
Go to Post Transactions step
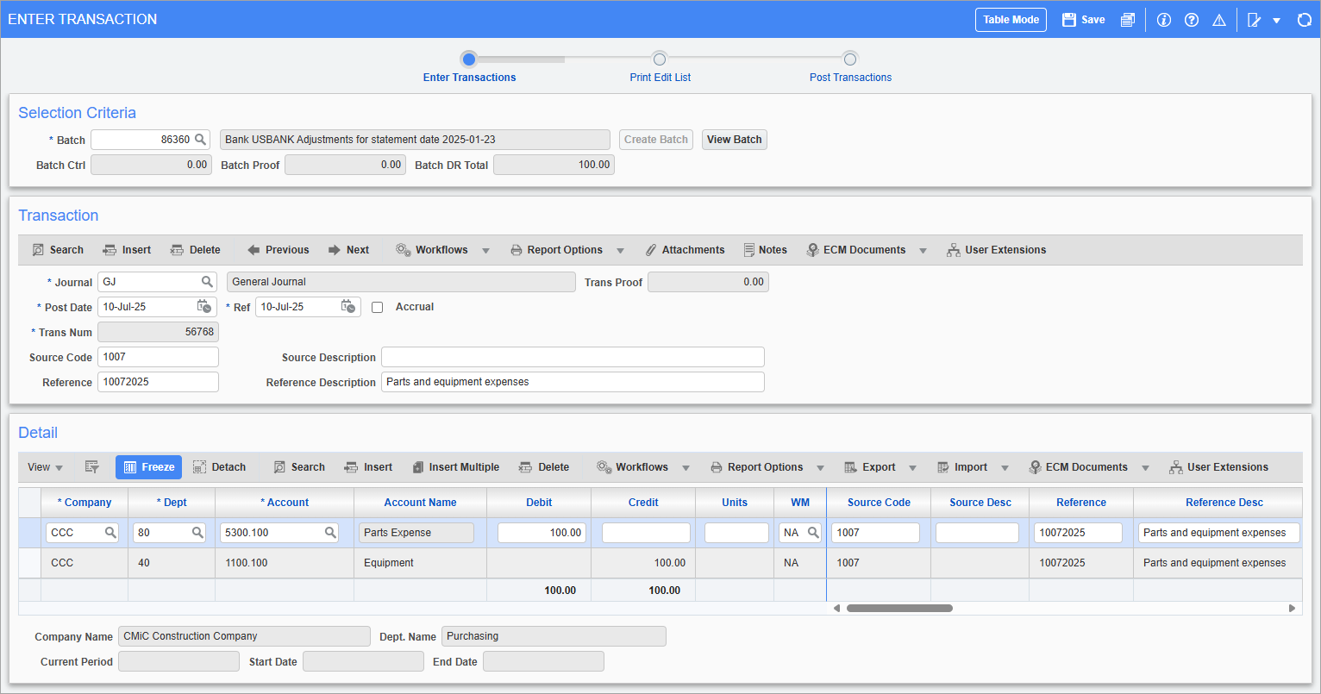click(850, 59)
